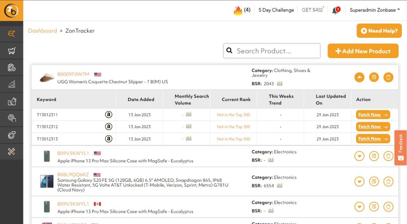Click the fire streak icon in header
Viewport: 407px width, 224px height.
[238, 10]
